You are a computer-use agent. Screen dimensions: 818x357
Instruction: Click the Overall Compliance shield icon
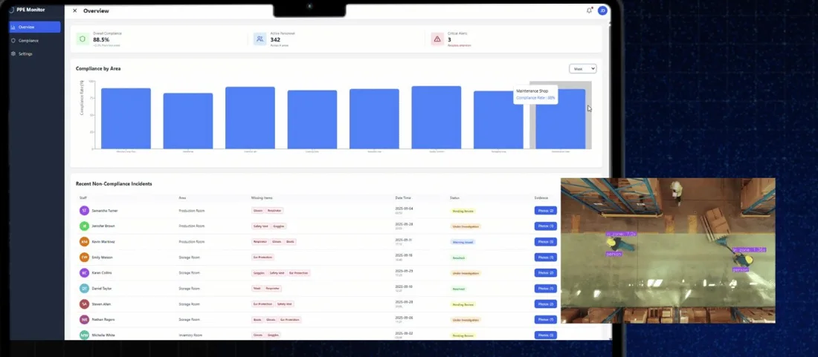[83, 39]
